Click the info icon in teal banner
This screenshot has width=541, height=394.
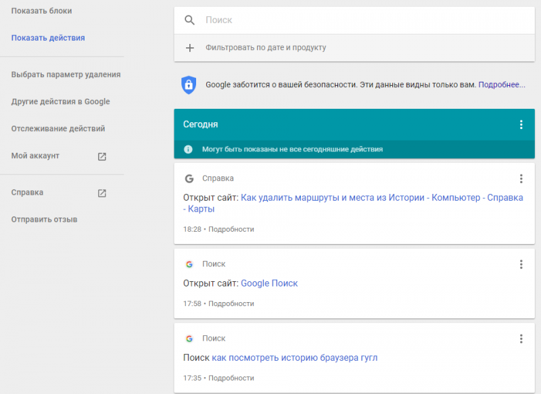(x=188, y=149)
